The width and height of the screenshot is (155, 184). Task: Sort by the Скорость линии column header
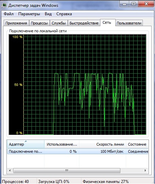click(102, 144)
